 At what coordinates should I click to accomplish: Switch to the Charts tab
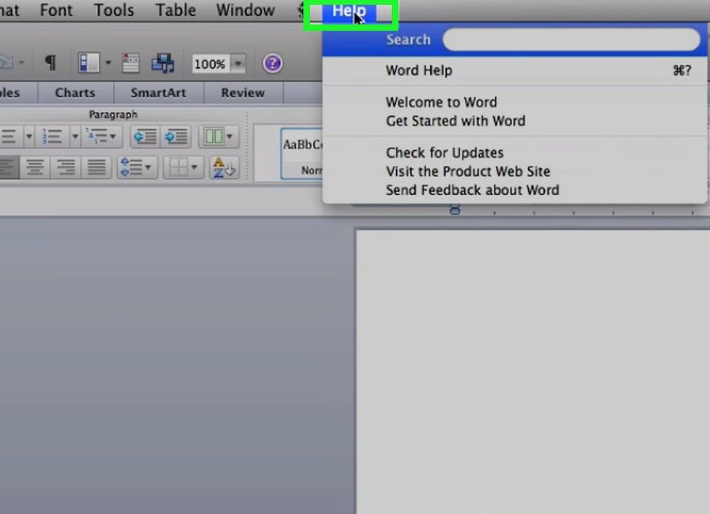[x=75, y=92]
